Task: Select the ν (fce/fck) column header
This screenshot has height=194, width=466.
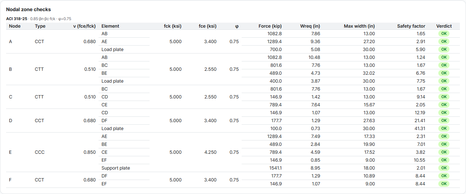Action: 84,26
